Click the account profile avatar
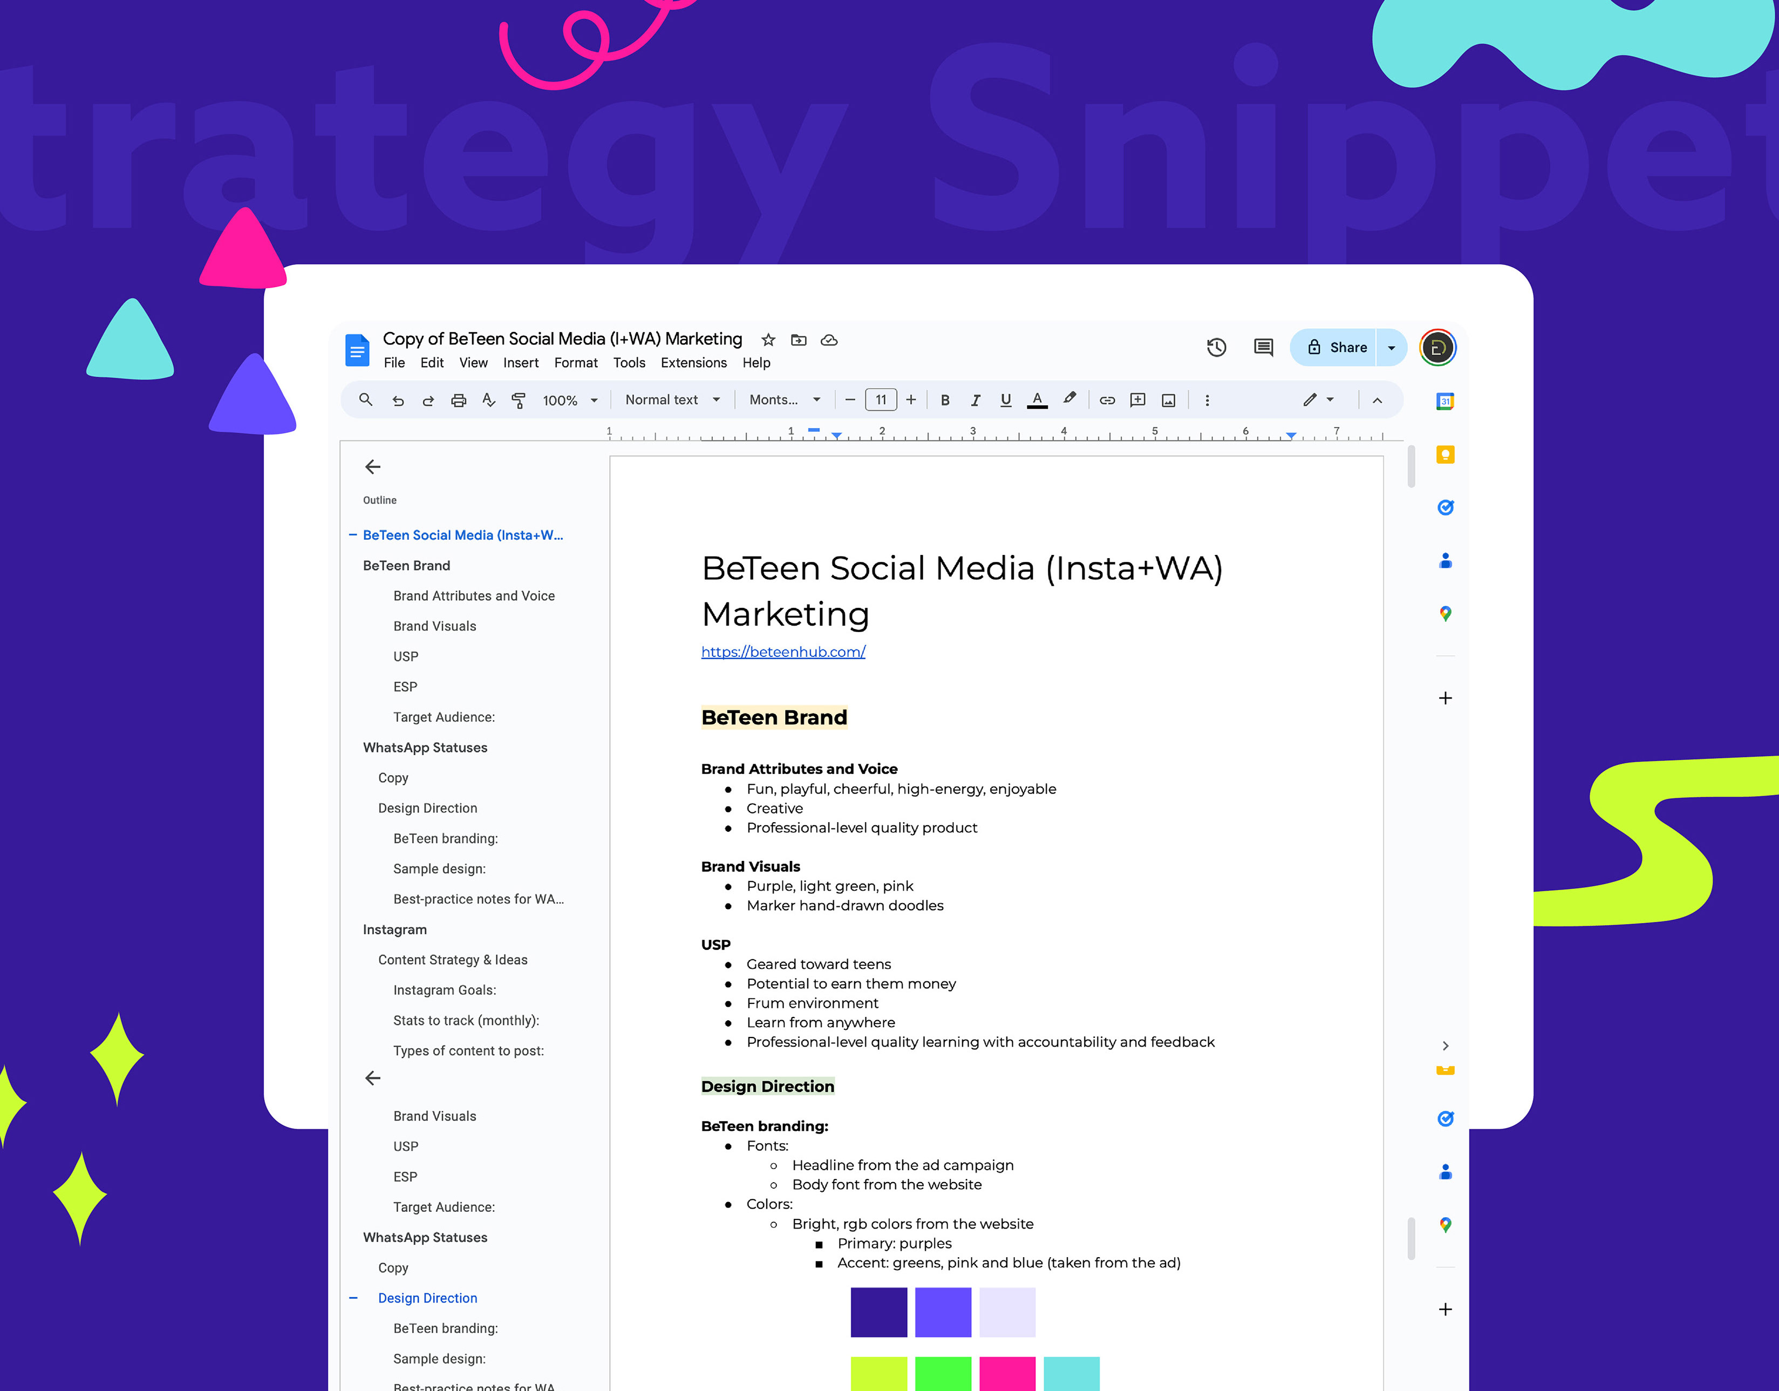This screenshot has width=1779, height=1391. pos(1437,348)
